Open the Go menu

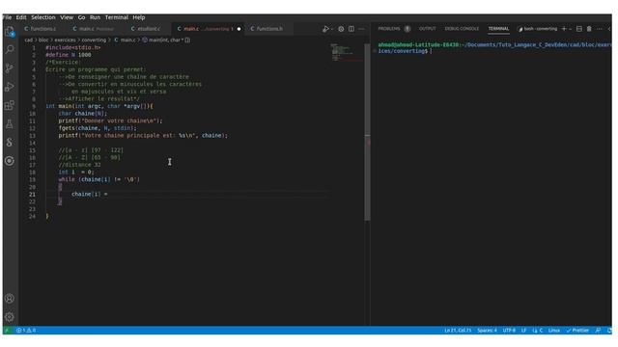pos(81,17)
